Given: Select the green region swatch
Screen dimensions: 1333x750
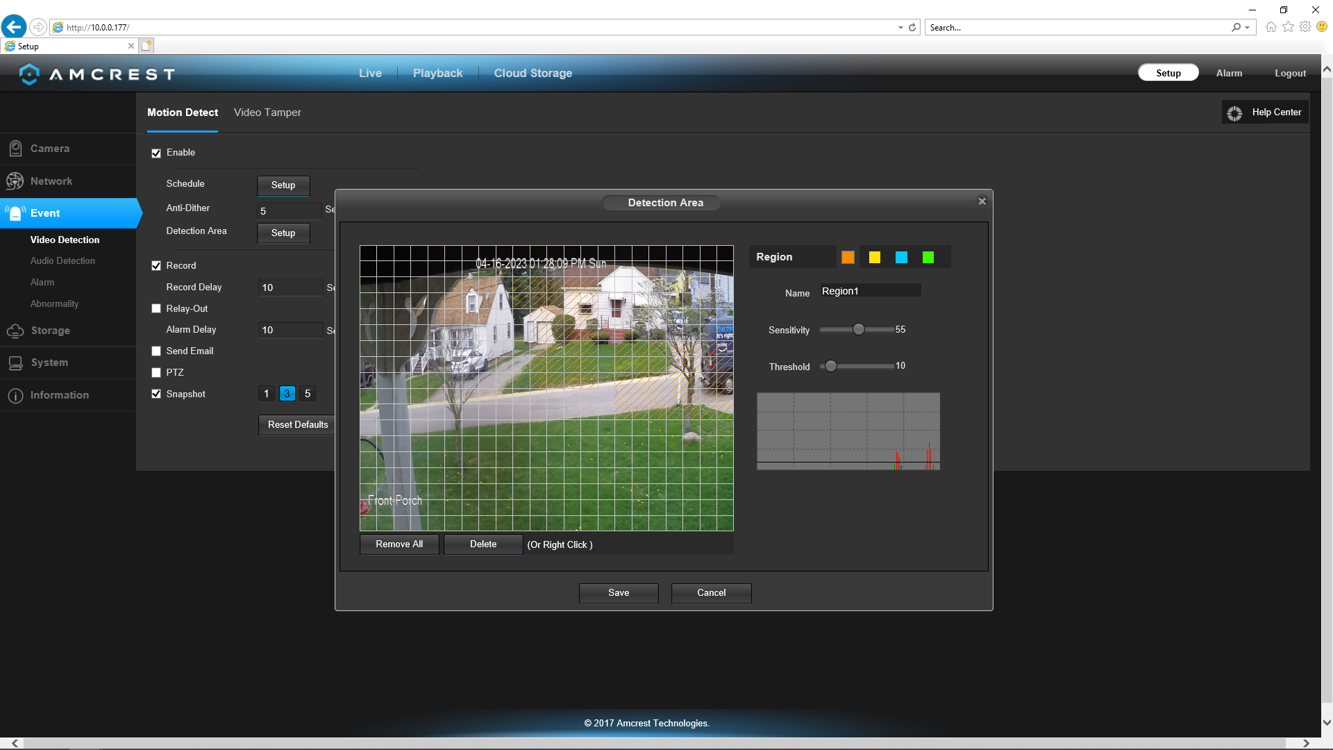Looking at the screenshot, I should click(928, 258).
